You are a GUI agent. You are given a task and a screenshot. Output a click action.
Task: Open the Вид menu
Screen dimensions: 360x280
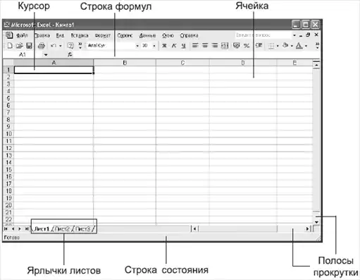[60, 35]
